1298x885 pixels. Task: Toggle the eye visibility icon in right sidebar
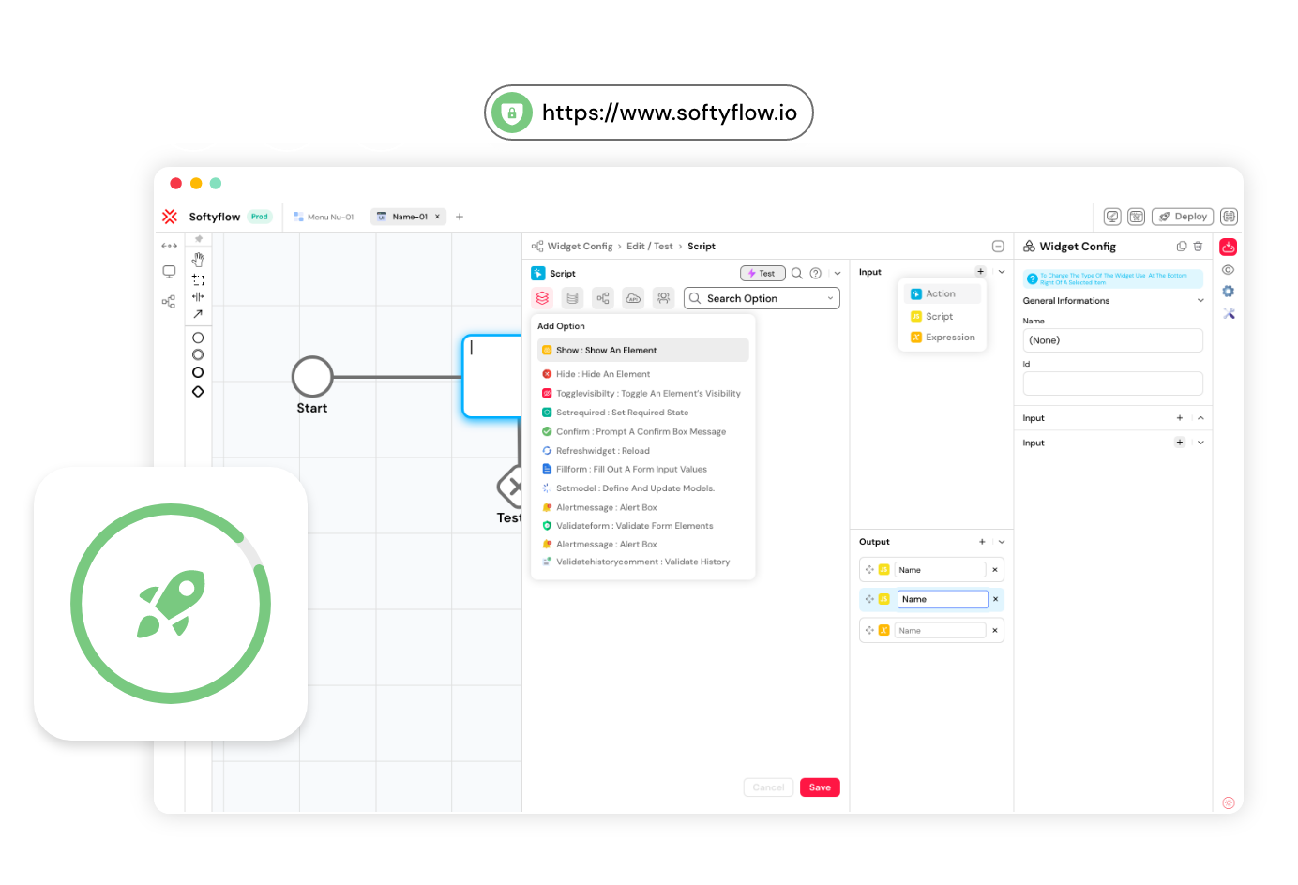coord(1229,270)
